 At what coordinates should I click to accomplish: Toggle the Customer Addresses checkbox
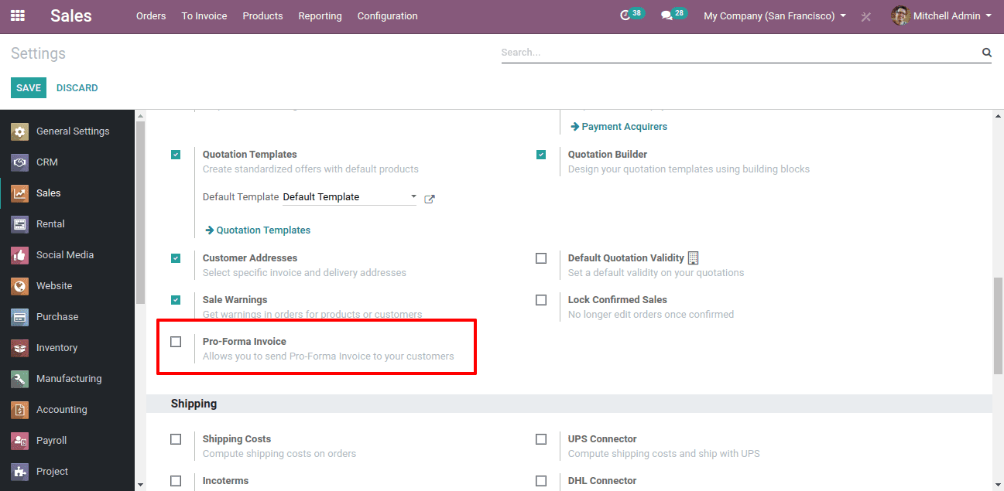click(x=176, y=258)
